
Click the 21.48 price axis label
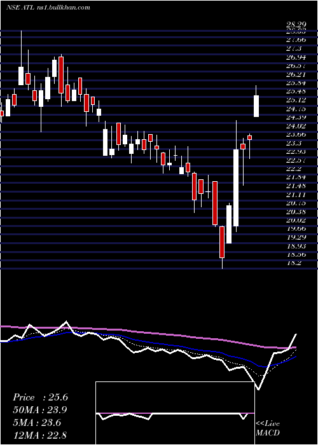point(296,186)
